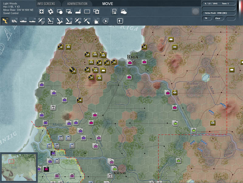This screenshot has width=243, height=183.
Task: Select the green unit counter at Kaunas
Action: (x=115, y=169)
